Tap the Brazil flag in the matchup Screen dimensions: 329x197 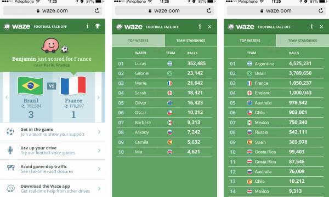(x=31, y=86)
